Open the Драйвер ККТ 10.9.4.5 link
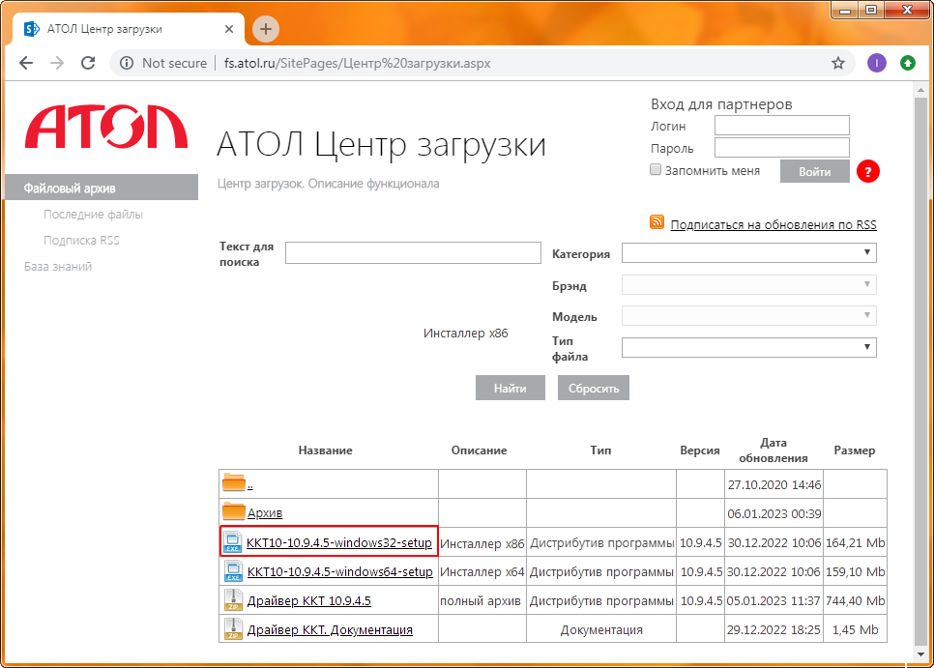This screenshot has width=934, height=668. tap(308, 600)
